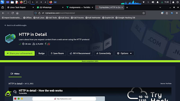The height and width of the screenshot is (101, 180).
Task: Open the notifications bell icon
Action: [157, 2]
